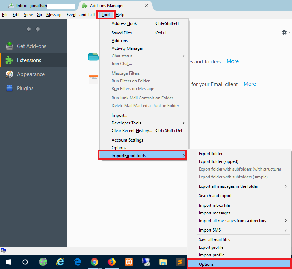The height and width of the screenshot is (269, 292).
Task: Click the Inbox tab mail icon
Action: pyautogui.click(x=11, y=6)
